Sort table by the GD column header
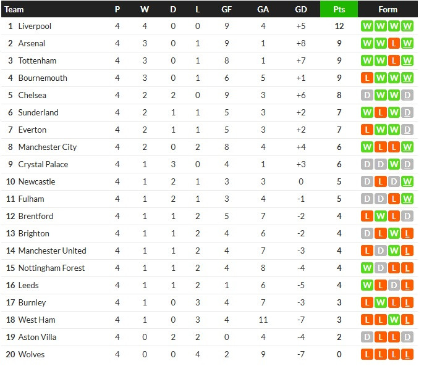This screenshot has height=369, width=424. coord(301,9)
